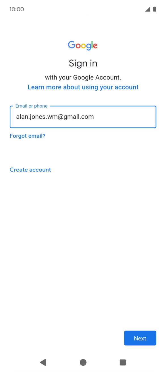Click the red letter e in the logo
This screenshot has width=166, height=372.
tap(95, 46)
